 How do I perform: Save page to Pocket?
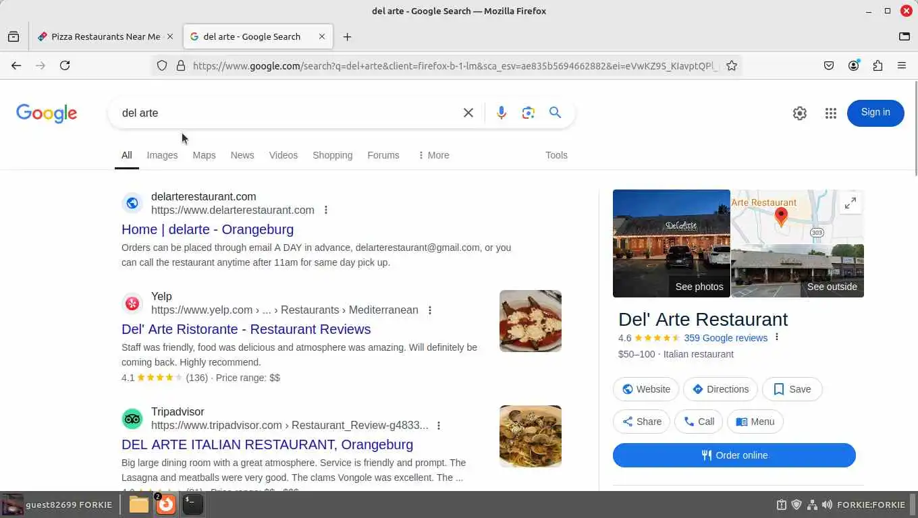coord(829,65)
